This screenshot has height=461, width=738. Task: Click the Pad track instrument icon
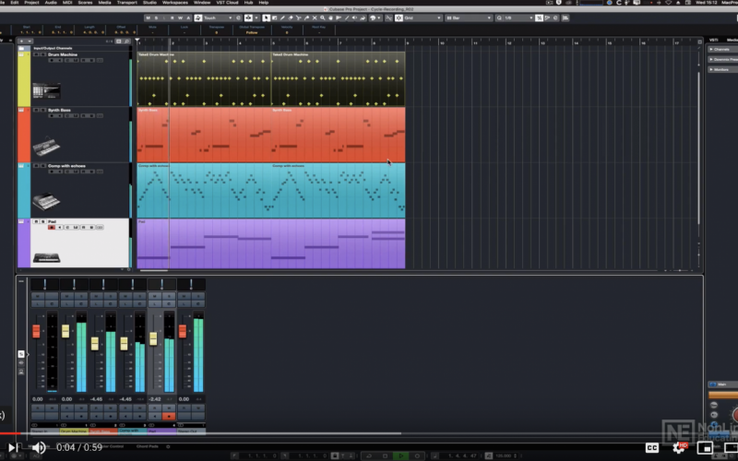[x=45, y=257]
